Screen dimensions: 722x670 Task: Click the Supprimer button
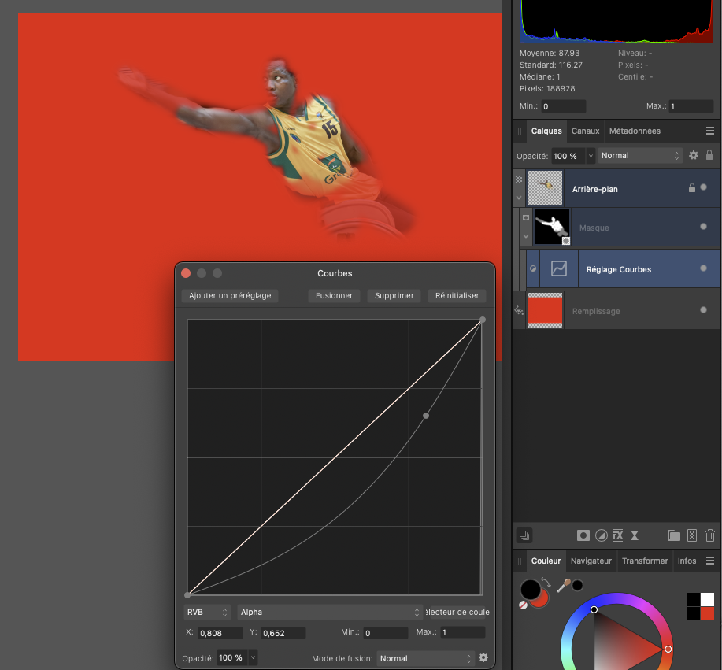coord(394,295)
